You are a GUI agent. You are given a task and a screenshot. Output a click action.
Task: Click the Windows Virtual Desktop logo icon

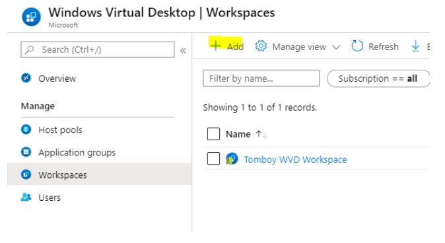[x=31, y=17]
